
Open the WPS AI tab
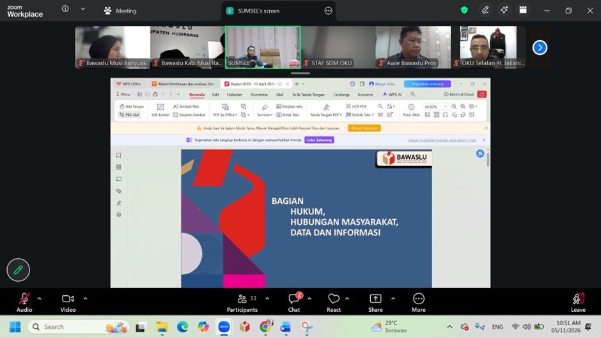point(392,95)
